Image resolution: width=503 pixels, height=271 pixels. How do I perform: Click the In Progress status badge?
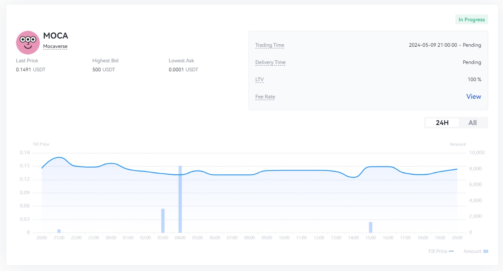(x=471, y=19)
